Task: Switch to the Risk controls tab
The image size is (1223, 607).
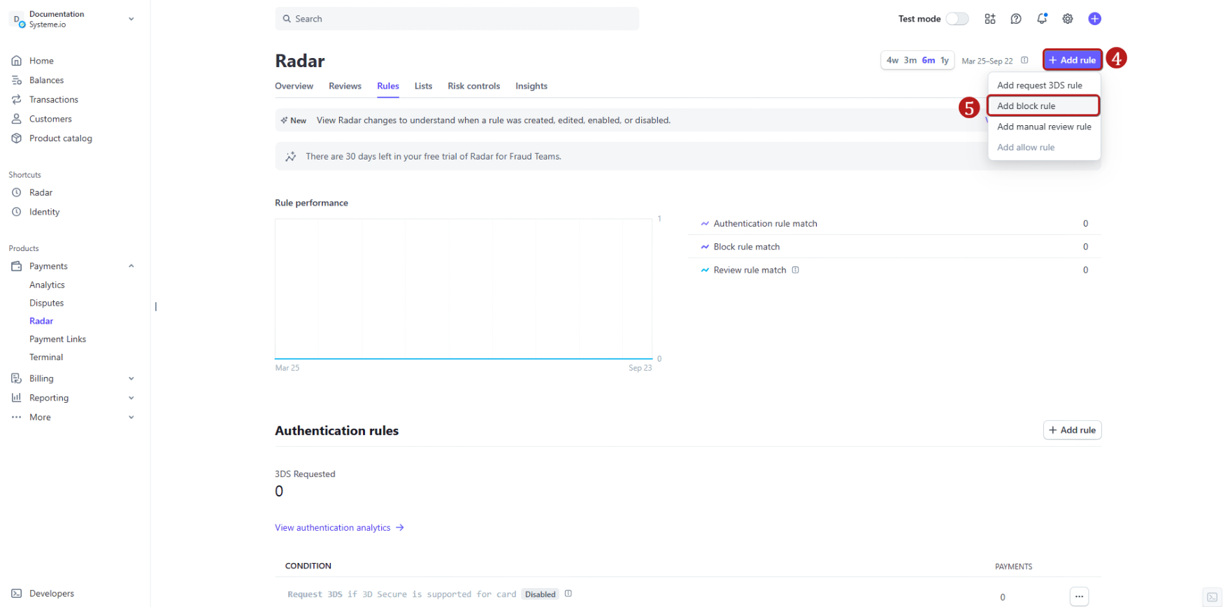Action: 473,86
